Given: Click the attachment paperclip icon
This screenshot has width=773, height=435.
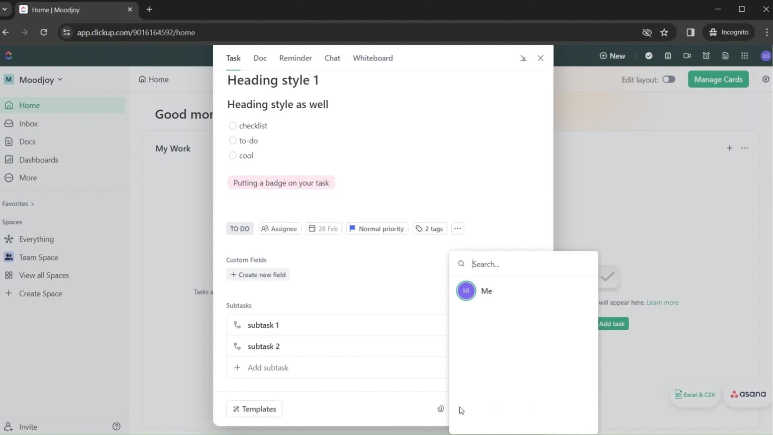Looking at the screenshot, I should coord(441,408).
